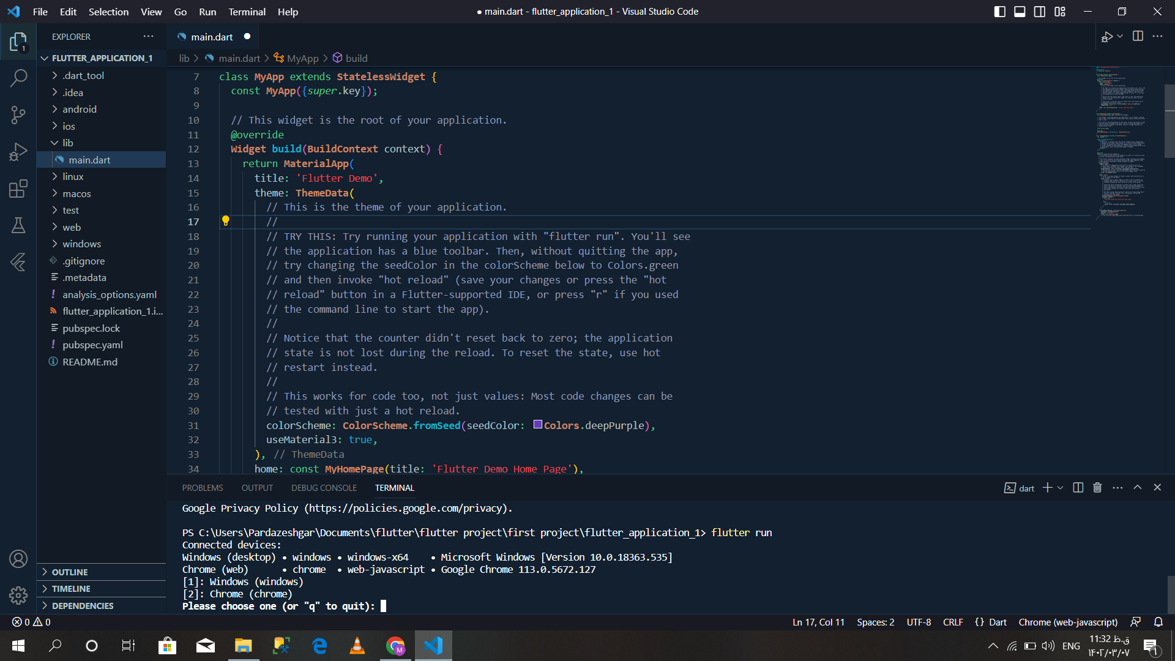Click deepPurple color swatch on line 31
This screenshot has width=1175, height=661.
pyautogui.click(x=537, y=424)
